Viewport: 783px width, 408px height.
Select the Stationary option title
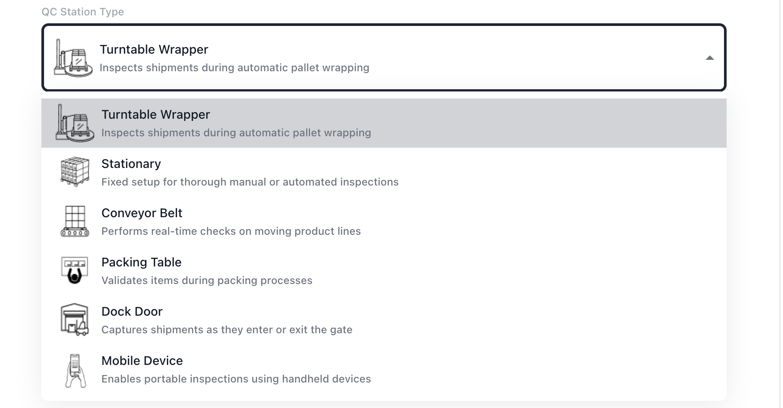(x=131, y=164)
